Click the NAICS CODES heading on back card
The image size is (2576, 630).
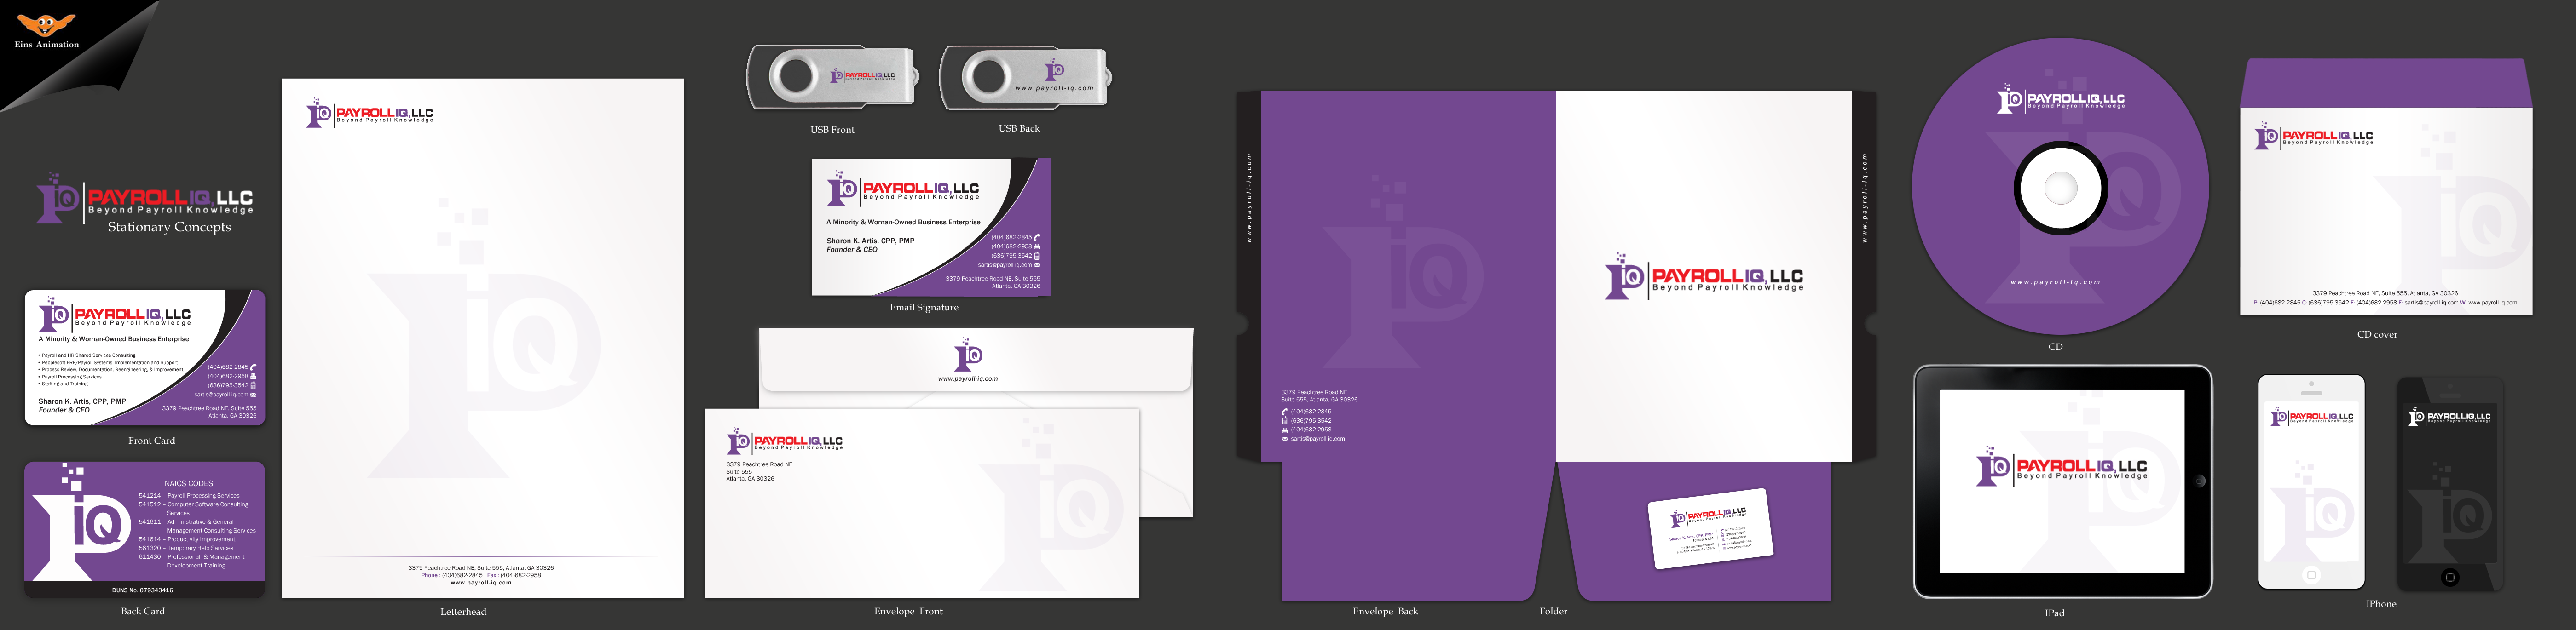[188, 483]
